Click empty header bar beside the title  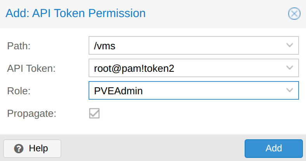(214, 14)
